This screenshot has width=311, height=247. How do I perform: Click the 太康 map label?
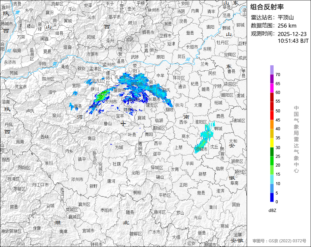pos(198,105)
